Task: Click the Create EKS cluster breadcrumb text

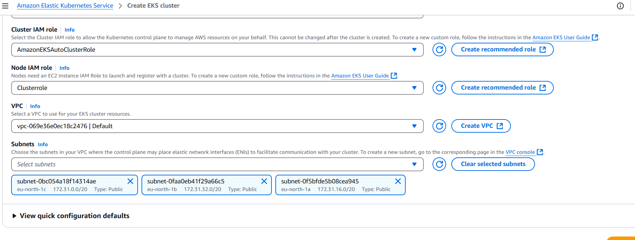Action: pos(153,6)
